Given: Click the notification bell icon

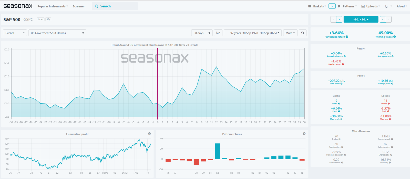Looking at the screenshot, I should [386, 6].
